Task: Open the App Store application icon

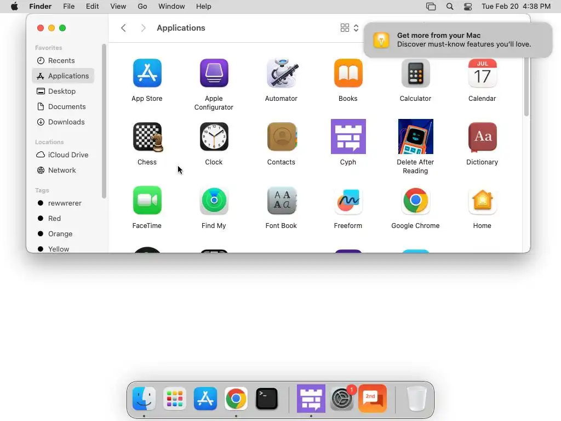Action: pos(147,73)
